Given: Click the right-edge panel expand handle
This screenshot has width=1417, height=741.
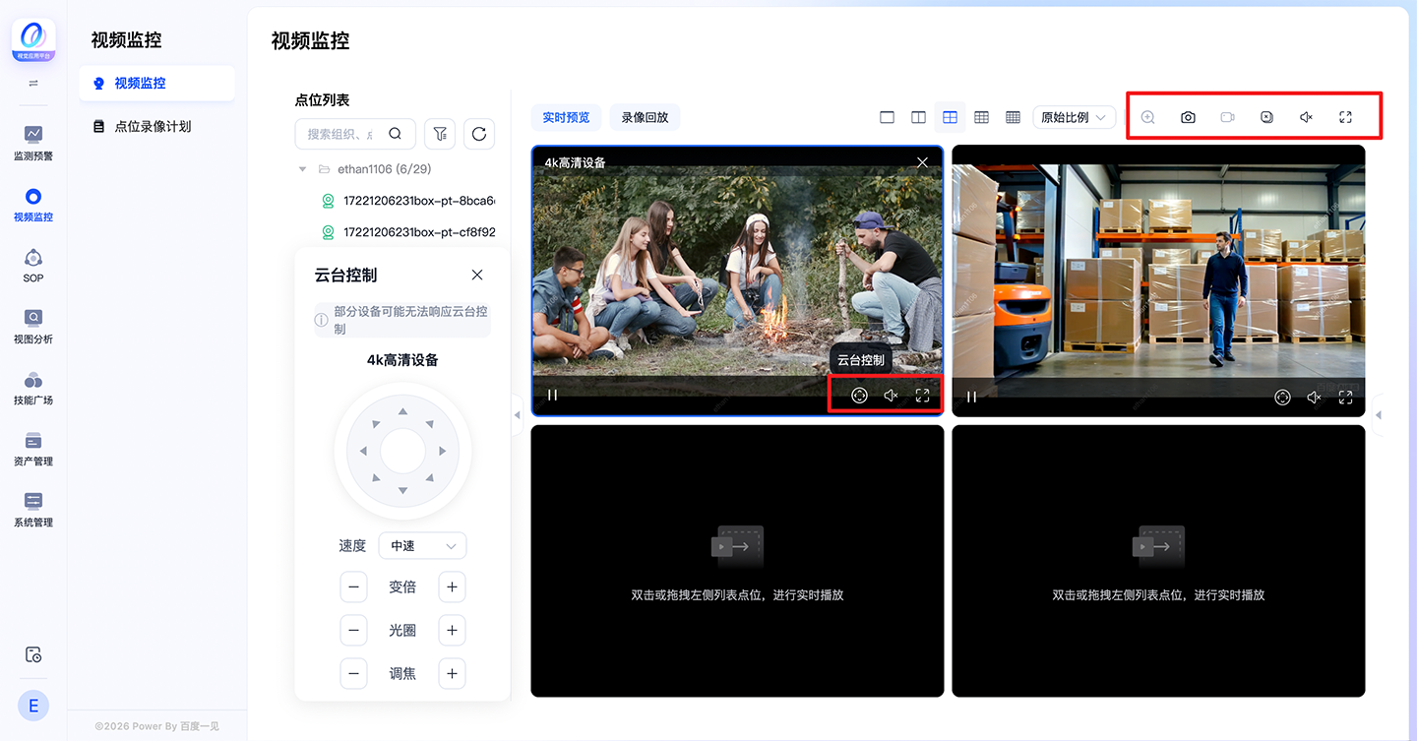Looking at the screenshot, I should (x=1378, y=415).
